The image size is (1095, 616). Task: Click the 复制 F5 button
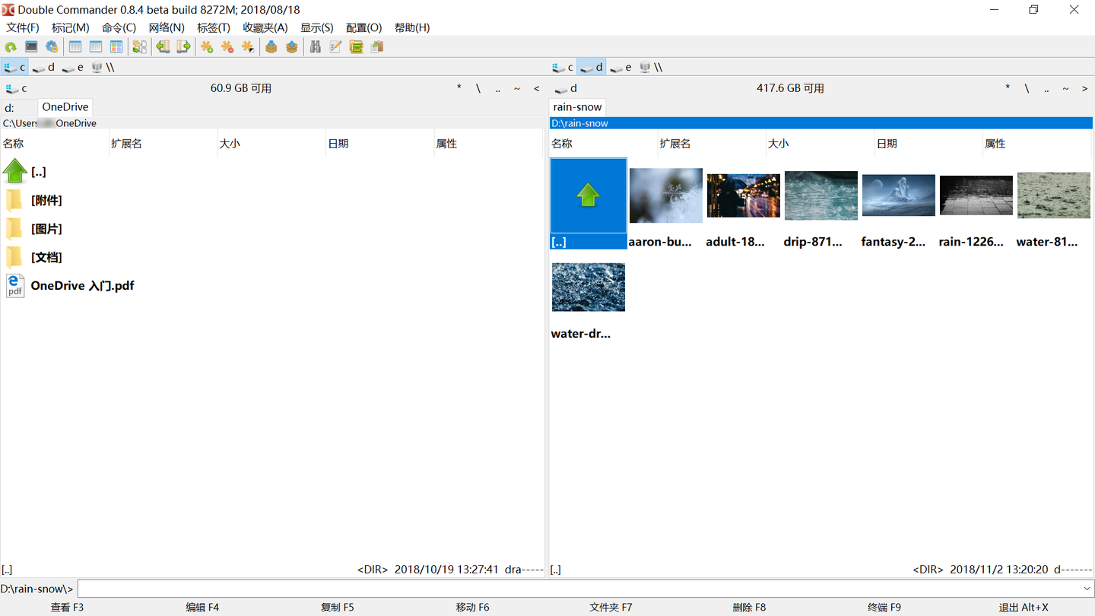338,608
